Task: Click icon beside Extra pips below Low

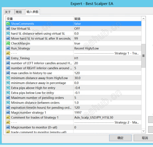Action: (x=8, y=93)
